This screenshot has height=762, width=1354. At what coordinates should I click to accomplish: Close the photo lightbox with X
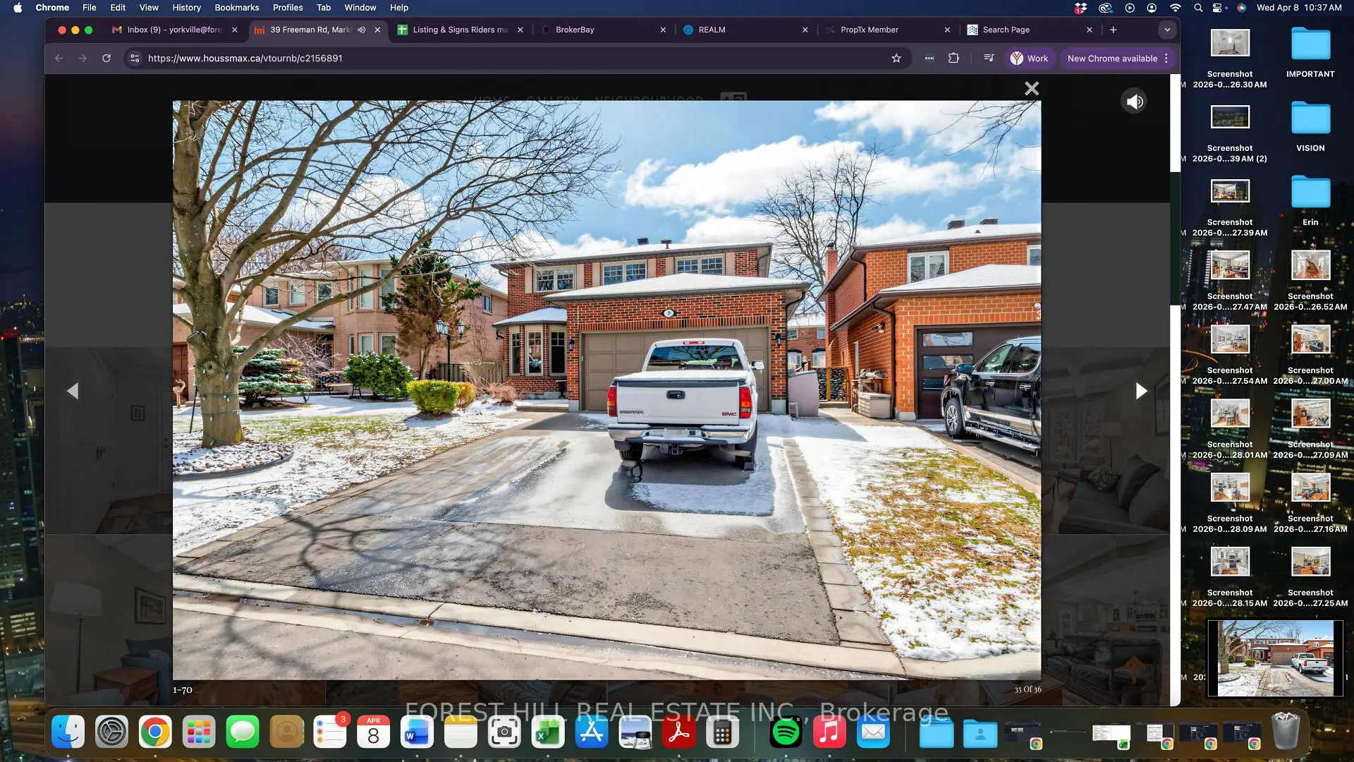pyautogui.click(x=1032, y=88)
